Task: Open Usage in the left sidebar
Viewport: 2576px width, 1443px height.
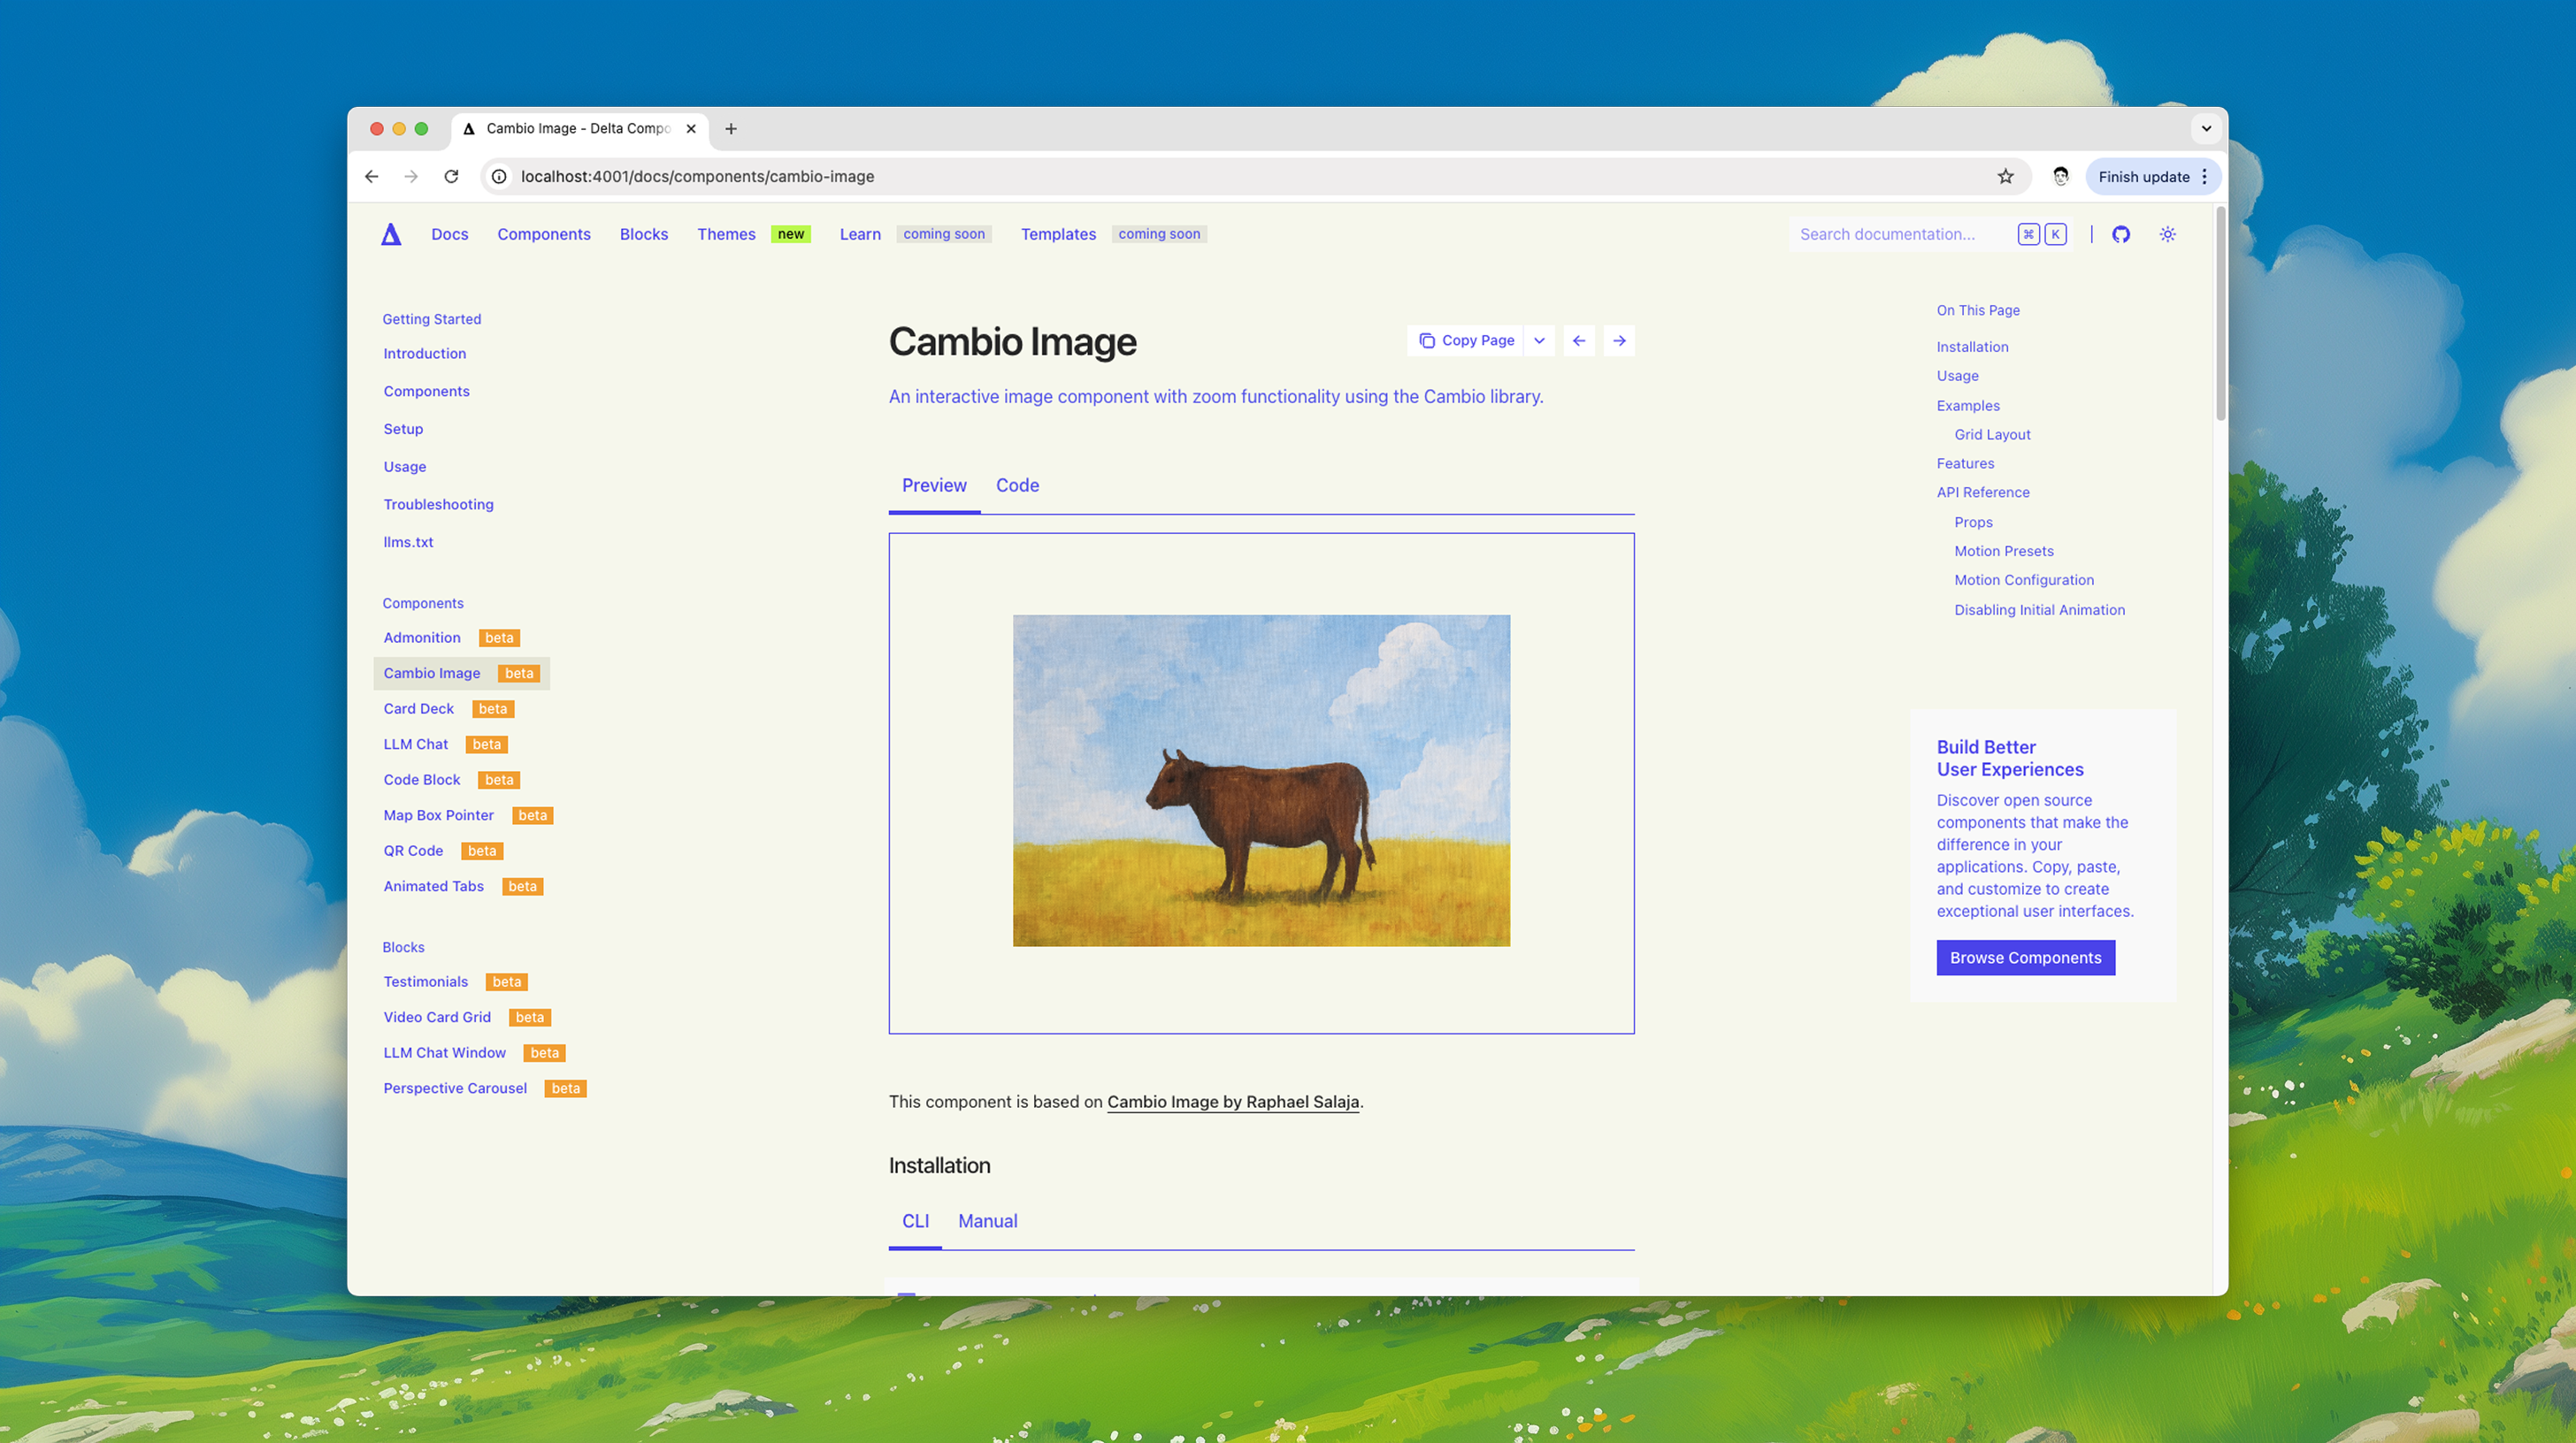Action: pyautogui.click(x=405, y=467)
